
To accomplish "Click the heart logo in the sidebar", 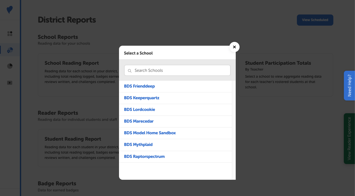I will (x=9, y=9).
